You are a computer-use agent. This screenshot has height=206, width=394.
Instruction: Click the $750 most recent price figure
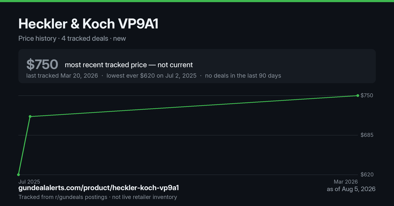coord(42,65)
